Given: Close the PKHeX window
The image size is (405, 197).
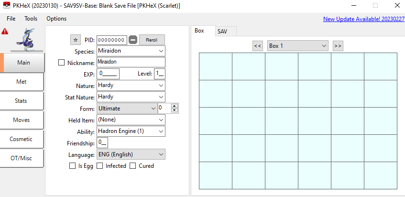Looking at the screenshot, I should point(397,5).
